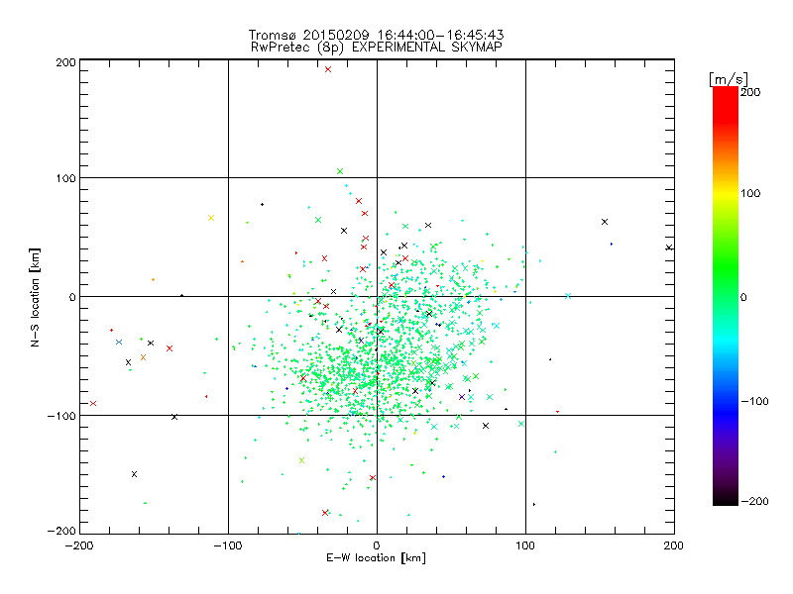Click the red X marker at the bottom center
This screenshot has width=793, height=594.
coord(325,513)
